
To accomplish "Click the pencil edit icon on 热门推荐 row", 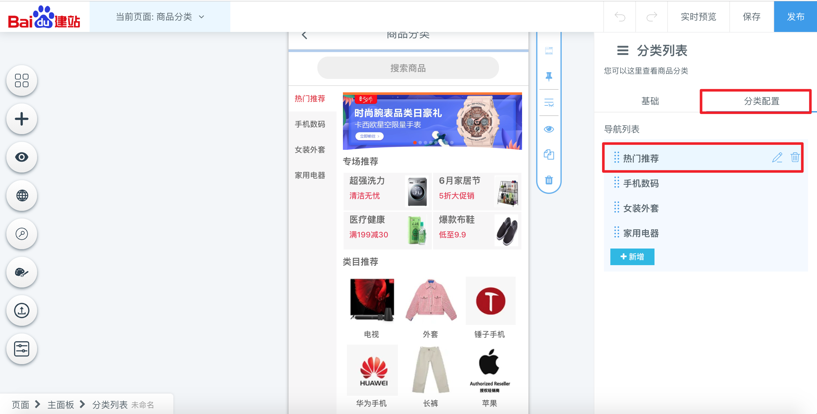I will pyautogui.click(x=777, y=157).
